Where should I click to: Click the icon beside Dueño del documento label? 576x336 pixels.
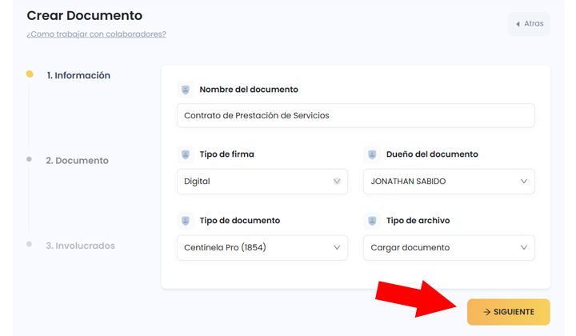(x=372, y=154)
